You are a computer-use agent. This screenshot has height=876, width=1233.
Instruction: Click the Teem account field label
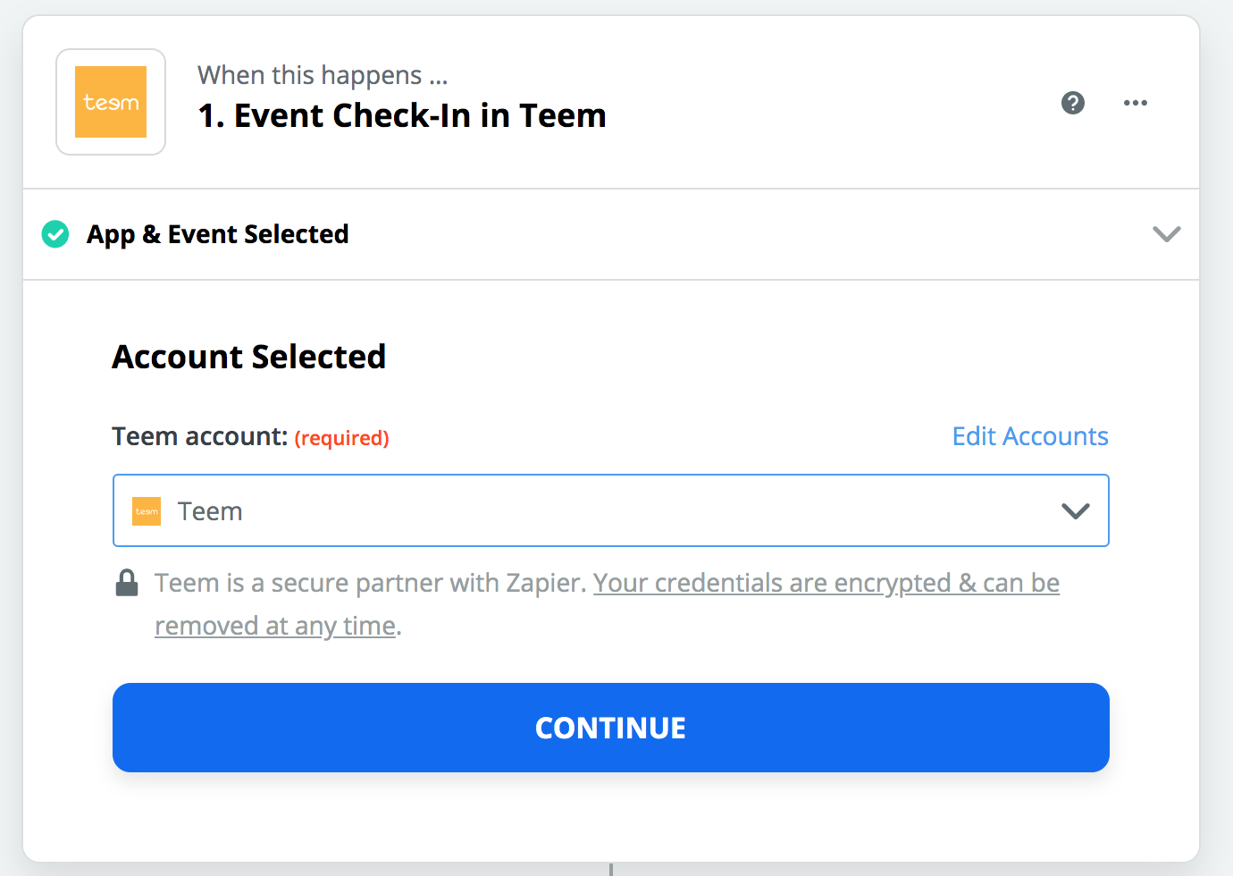click(200, 436)
